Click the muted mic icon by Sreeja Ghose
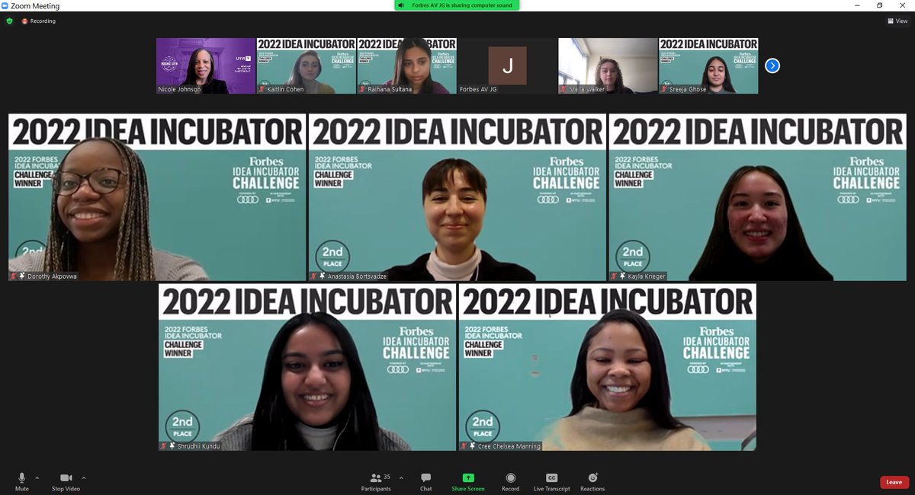This screenshot has height=495, width=915. point(663,89)
